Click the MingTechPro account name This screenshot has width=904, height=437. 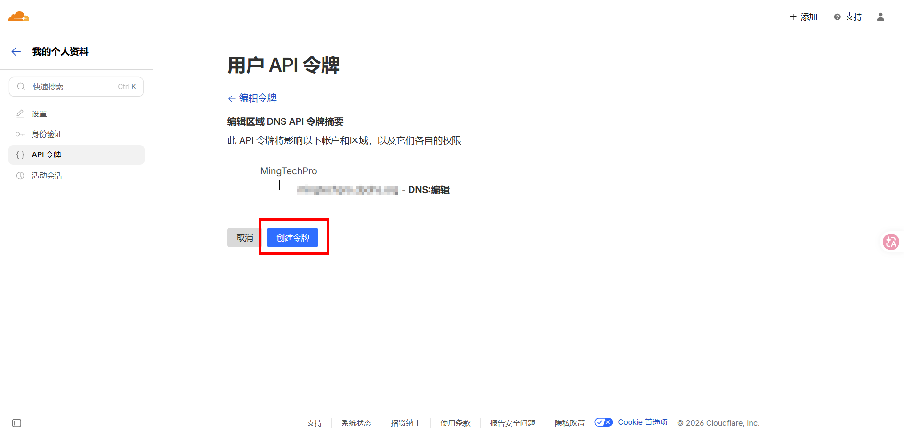(289, 171)
